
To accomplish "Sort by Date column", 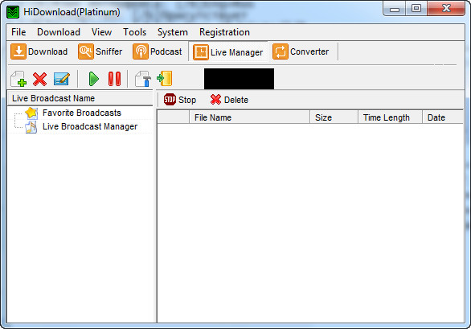I will click(443, 117).
